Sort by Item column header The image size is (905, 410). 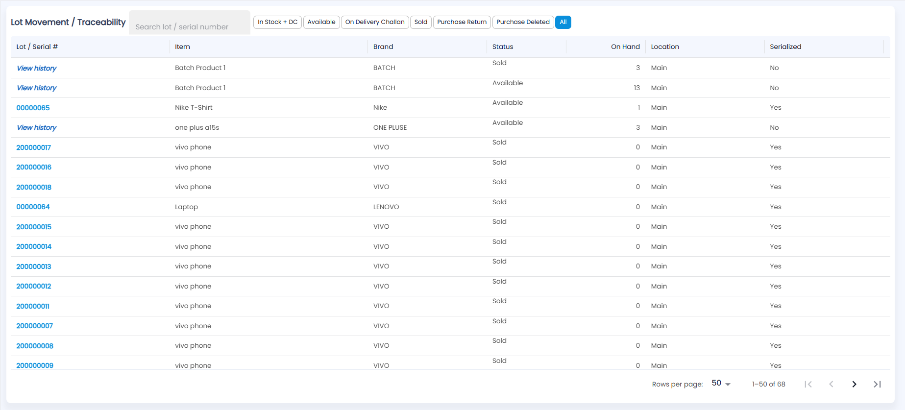pos(182,47)
